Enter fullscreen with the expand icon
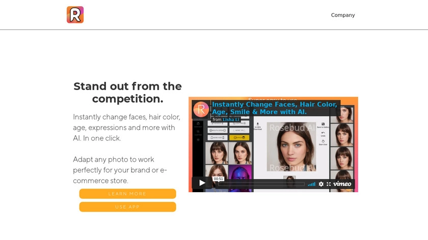The height and width of the screenshot is (240, 428). (329, 184)
